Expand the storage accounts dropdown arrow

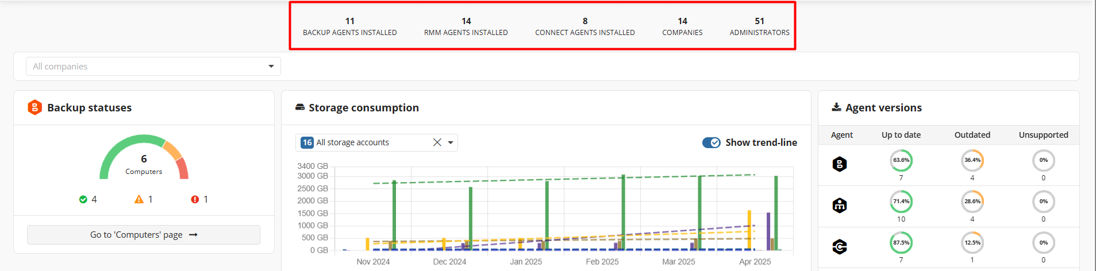[451, 142]
